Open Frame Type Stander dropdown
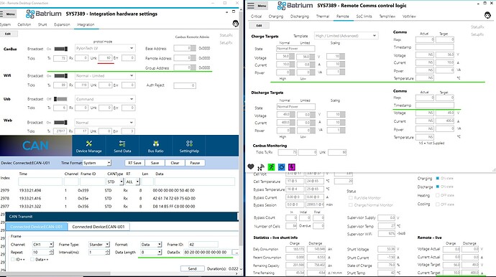 point(98,245)
